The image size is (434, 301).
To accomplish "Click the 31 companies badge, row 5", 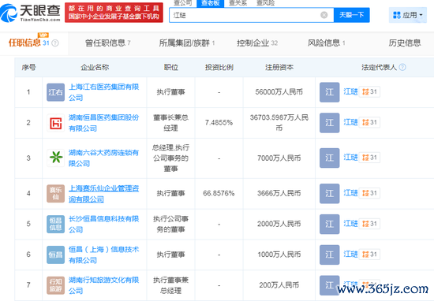I will pos(369,224).
